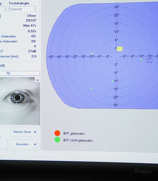Image resolution: width=158 pixels, height=181 pixels.
Task: Click the eye camera image
Action: (20, 101)
